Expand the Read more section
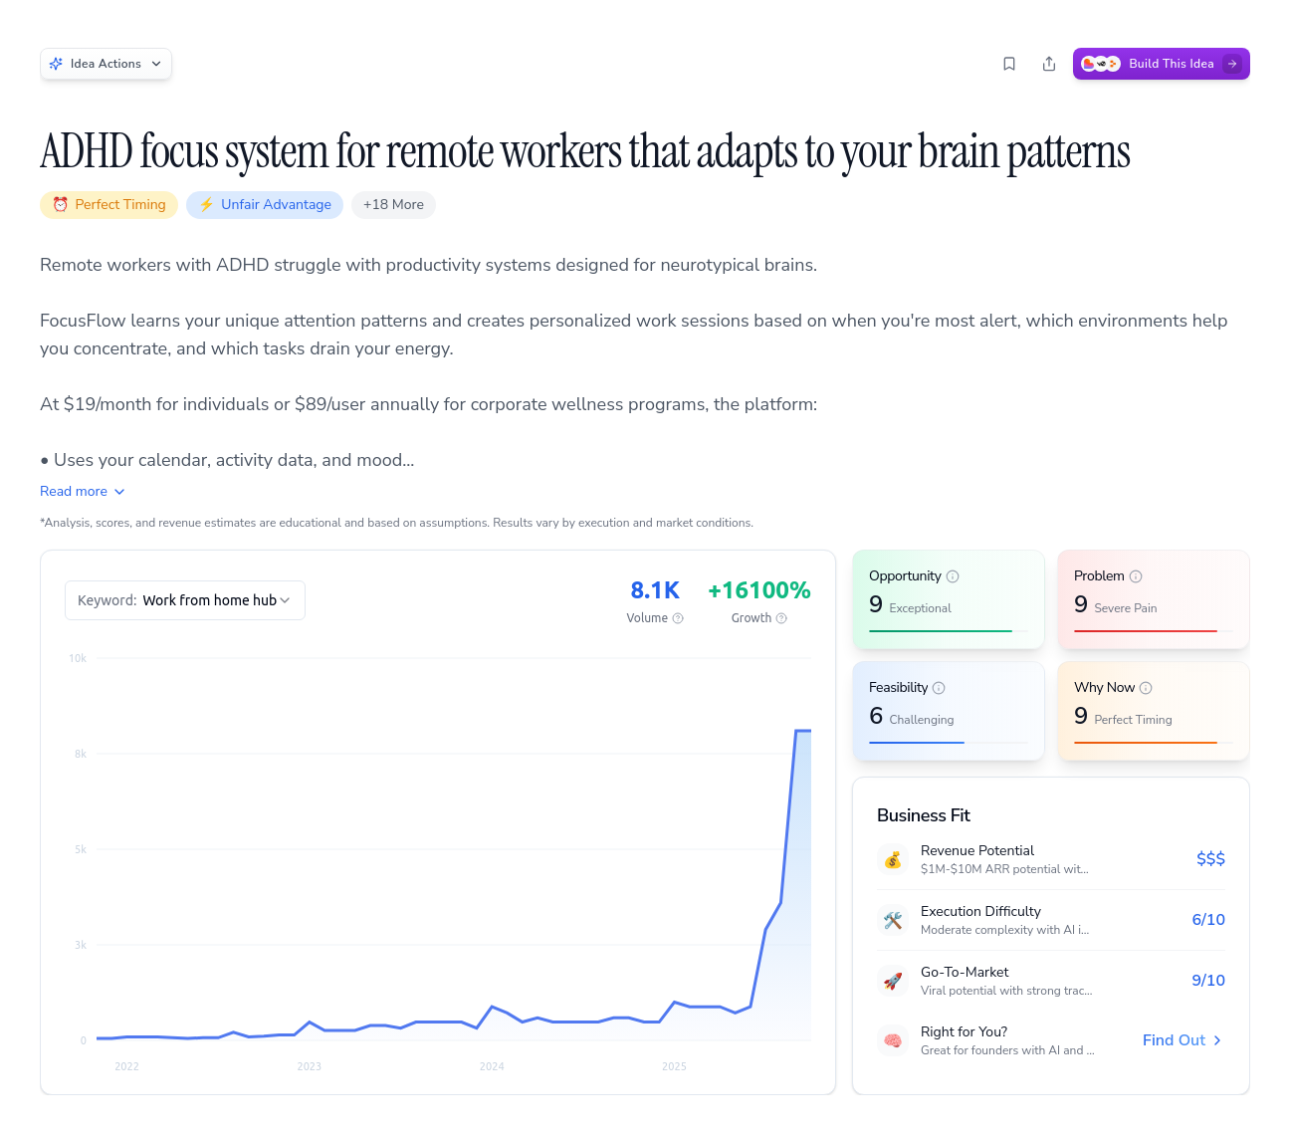The image size is (1290, 1135). 83,491
